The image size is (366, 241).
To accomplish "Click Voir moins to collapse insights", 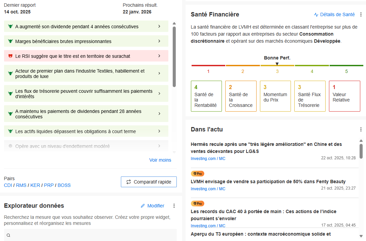I will (160, 160).
